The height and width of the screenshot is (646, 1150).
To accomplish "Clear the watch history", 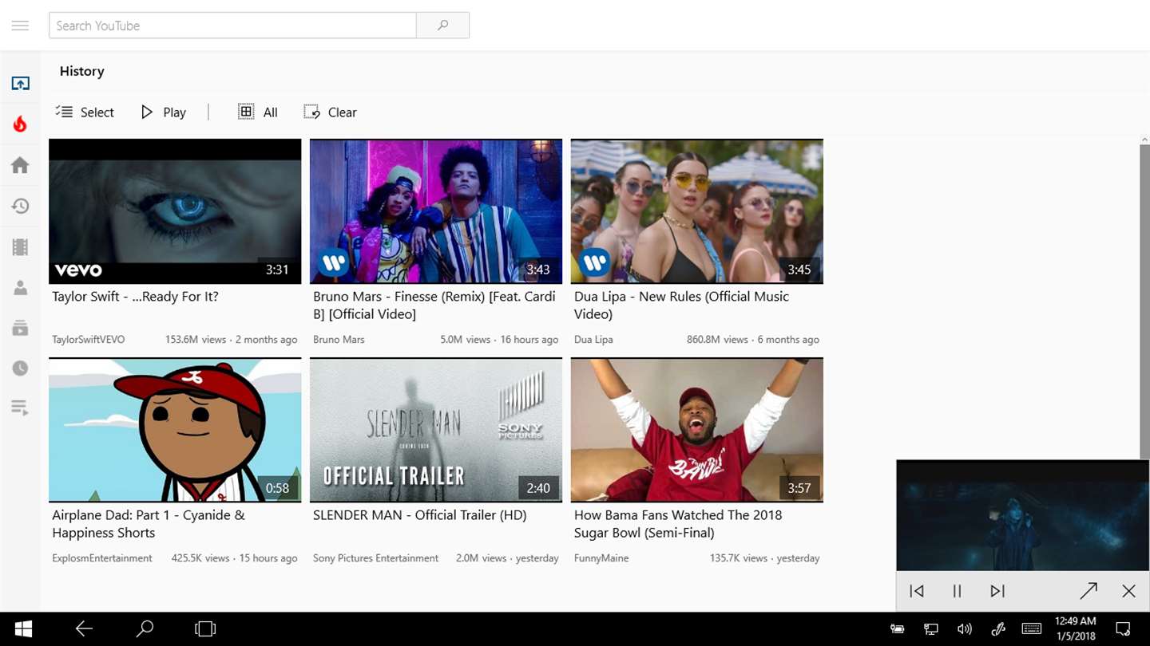I will click(330, 112).
